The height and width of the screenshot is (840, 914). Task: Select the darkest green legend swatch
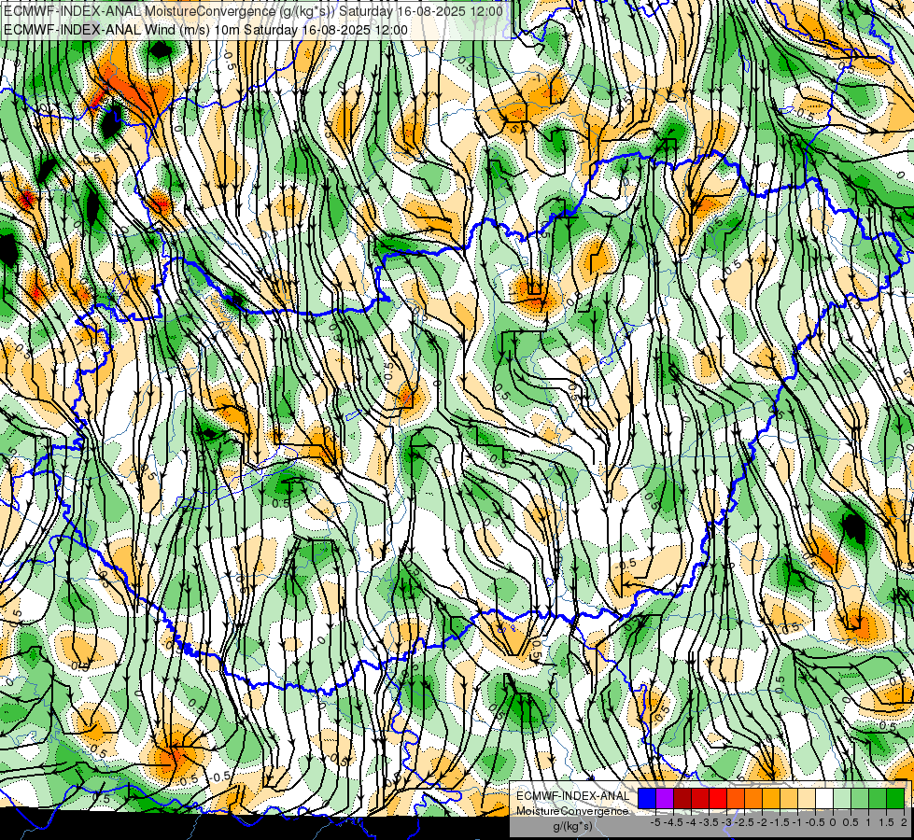tap(895, 799)
